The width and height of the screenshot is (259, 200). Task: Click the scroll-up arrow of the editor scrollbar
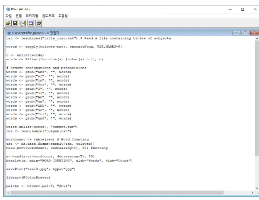click(257, 39)
